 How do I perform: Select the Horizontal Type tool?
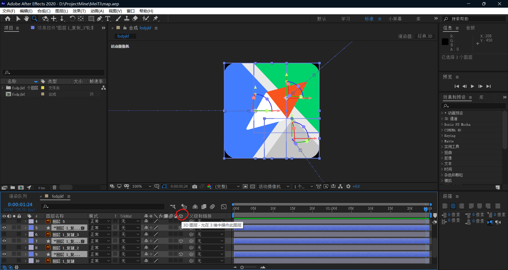click(x=108, y=19)
